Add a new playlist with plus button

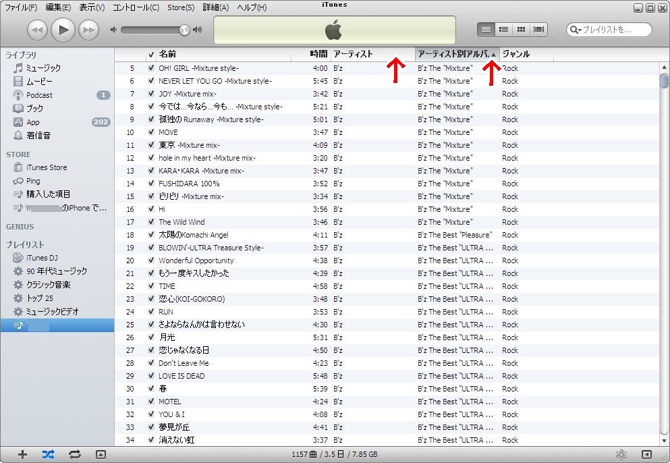(x=22, y=454)
